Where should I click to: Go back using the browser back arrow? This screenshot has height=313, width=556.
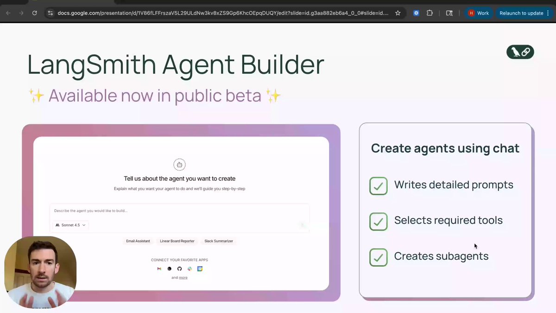click(8, 13)
